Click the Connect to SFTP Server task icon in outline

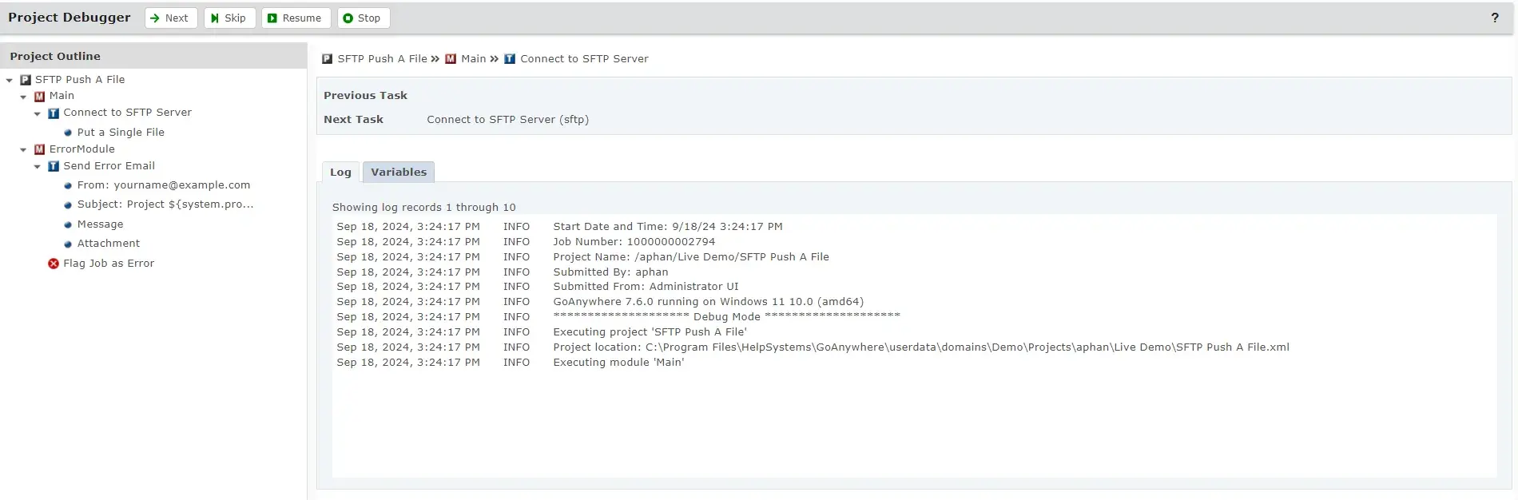coord(54,113)
